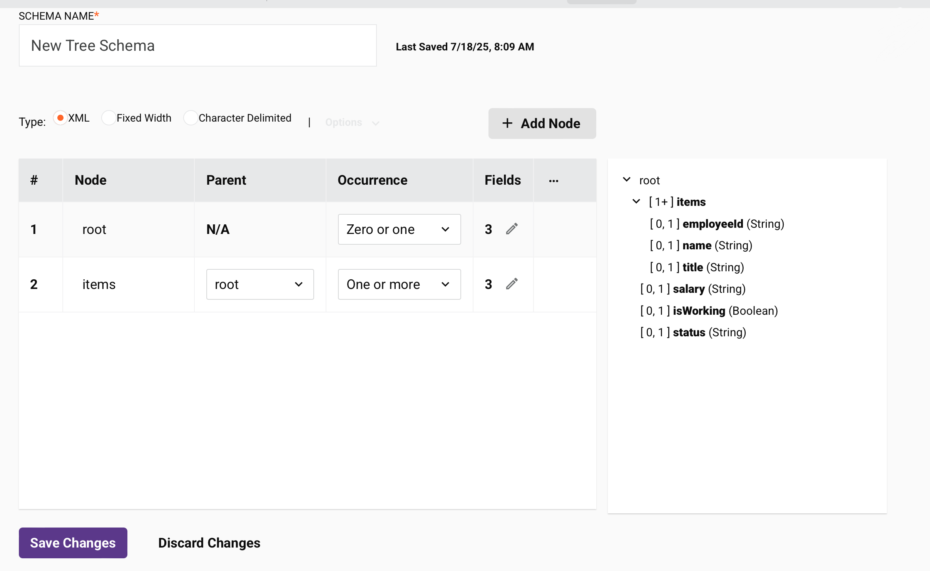Choose Character Delimited schema type

tap(191, 118)
